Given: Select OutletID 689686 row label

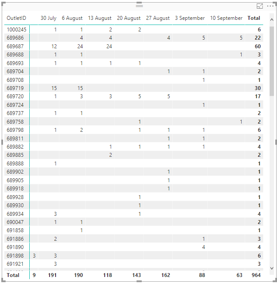Looking at the screenshot, I should click(x=15, y=38).
